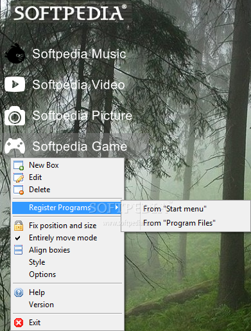Screen dimensions: 251x331
Task: Click the New Box window icon
Action: point(19,165)
